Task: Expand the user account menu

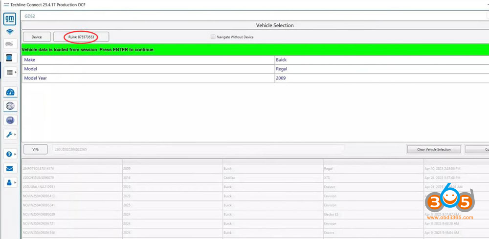Action: tap(11, 182)
